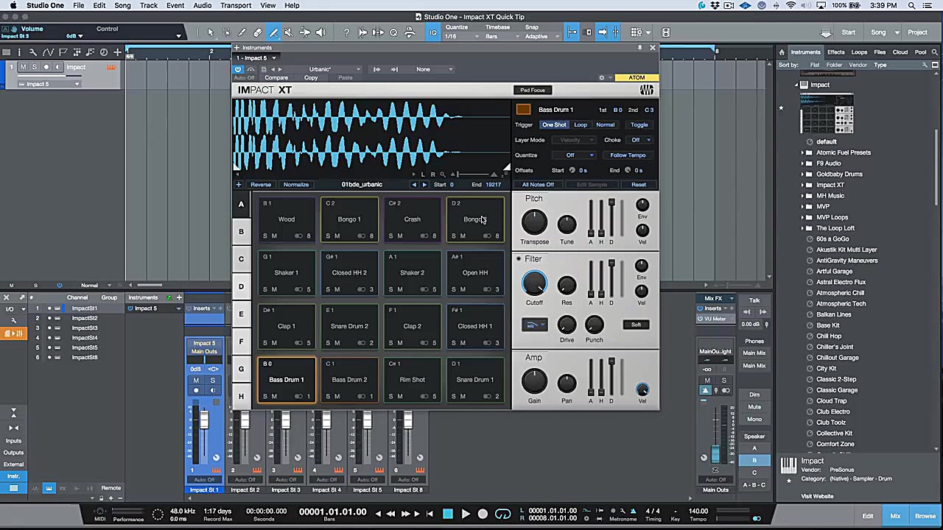Viewport: 943px width, 530px height.
Task: Toggle Impact XT plugin power button
Action: (238, 69)
